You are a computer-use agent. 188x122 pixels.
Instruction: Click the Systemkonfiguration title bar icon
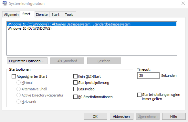tap(5, 3)
